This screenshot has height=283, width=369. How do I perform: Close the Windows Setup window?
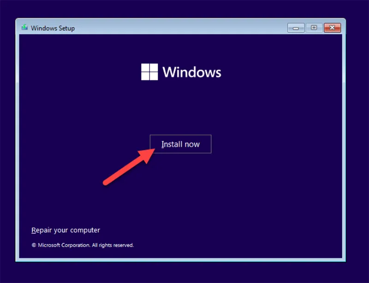point(332,28)
